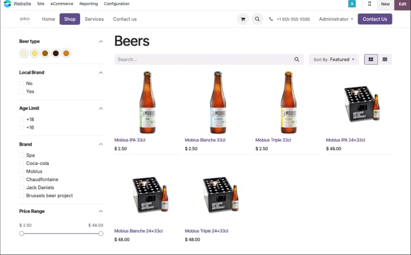Select the pale cream beer type swatch
Screen dimensions: 411x255
24,53
